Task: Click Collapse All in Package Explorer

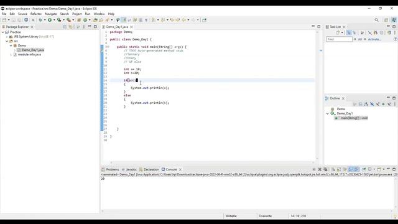Action: pos(65,27)
